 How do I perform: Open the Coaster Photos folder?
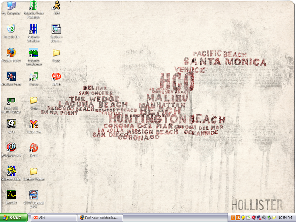34,174
